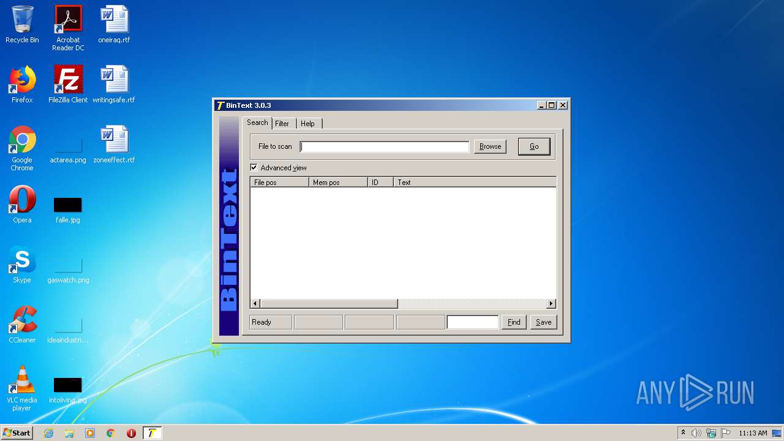Click the Find button
The image size is (784, 441).
(x=514, y=322)
